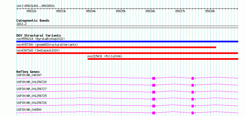Click the NM_006590 exon near 85636k

pos(154,113)
